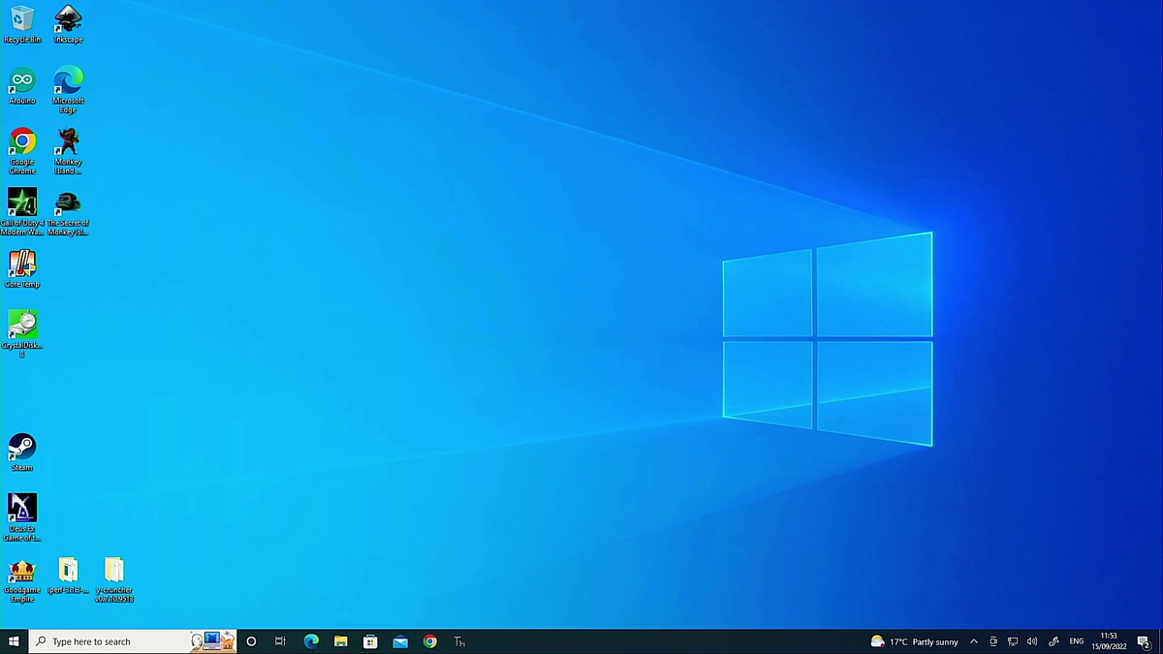This screenshot has height=654, width=1163.
Task: Select the Goodgame Empire desktop icon
Action: pos(22,580)
